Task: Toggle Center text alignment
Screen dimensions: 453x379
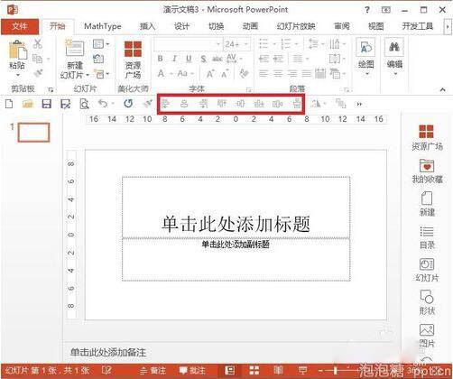Action: pos(278,73)
